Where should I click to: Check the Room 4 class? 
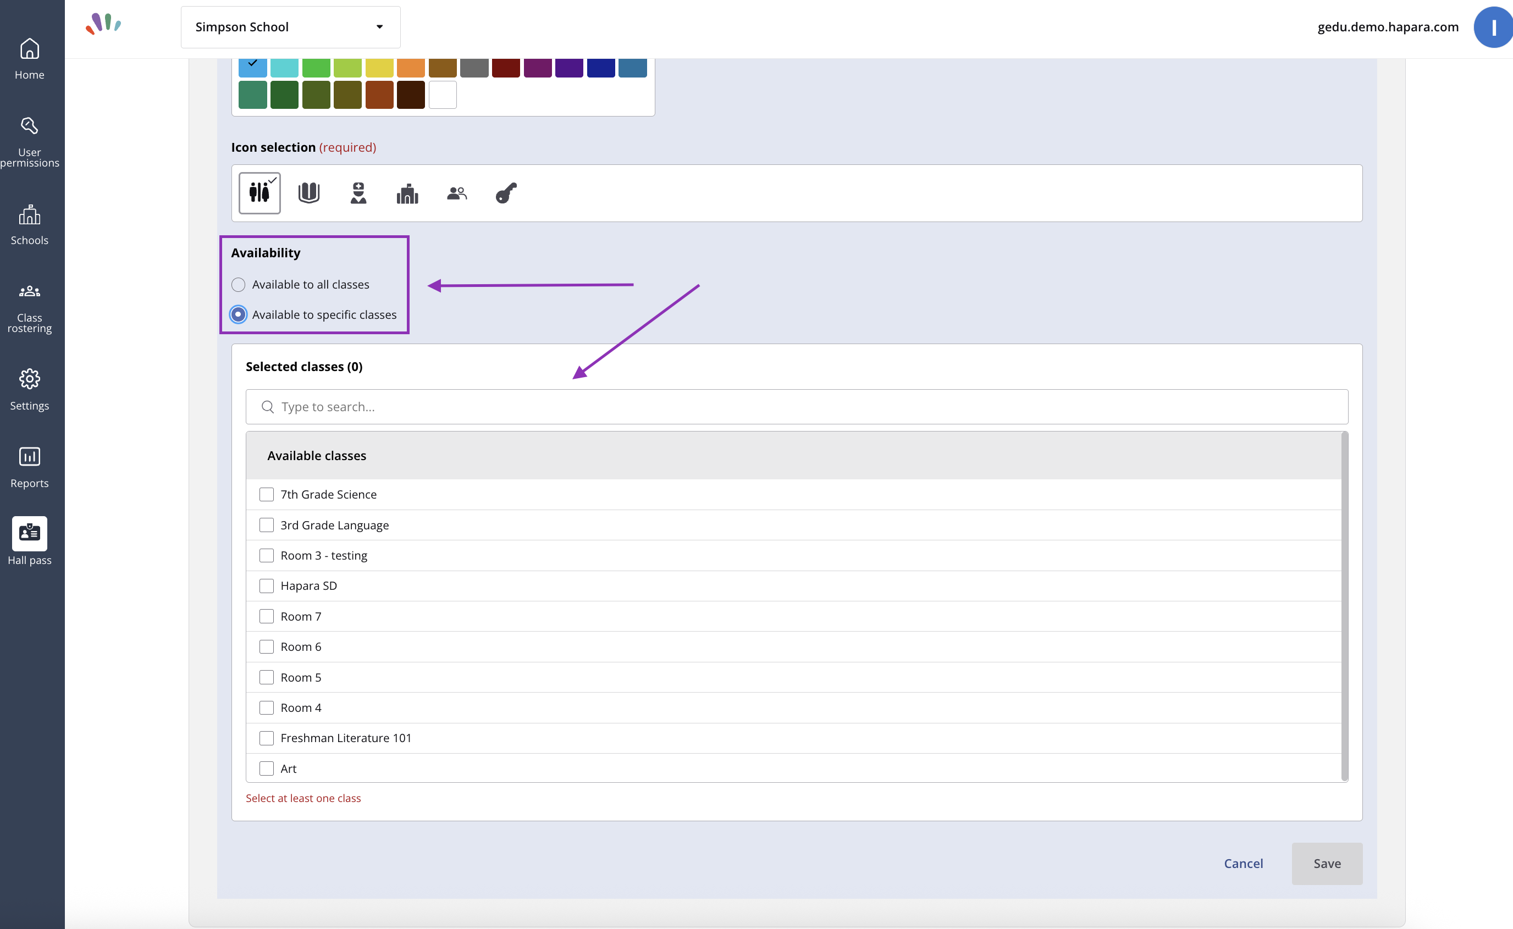click(266, 708)
